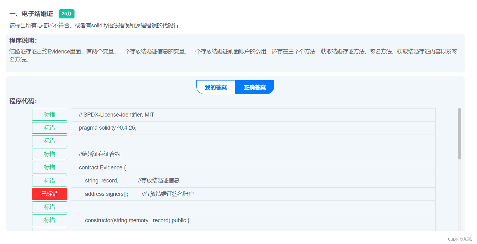
Task: Click the 程序代码 heading
Action: coord(23,101)
